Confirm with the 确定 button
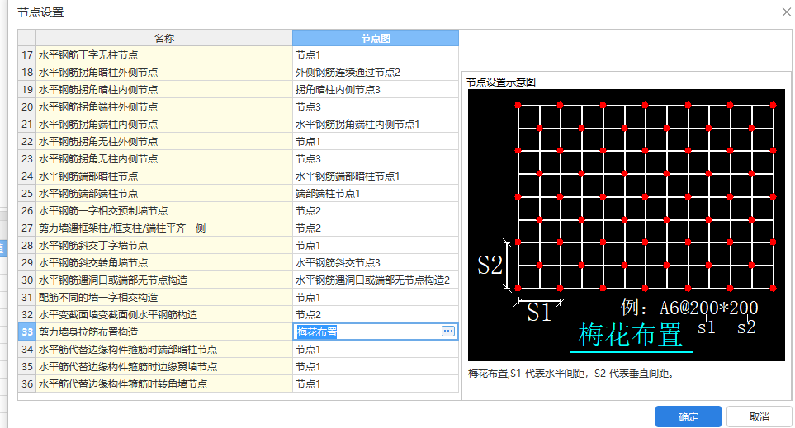The height and width of the screenshot is (428, 795). pos(688,416)
